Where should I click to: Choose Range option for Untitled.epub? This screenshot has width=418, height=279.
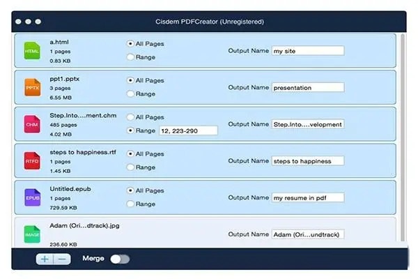point(130,203)
